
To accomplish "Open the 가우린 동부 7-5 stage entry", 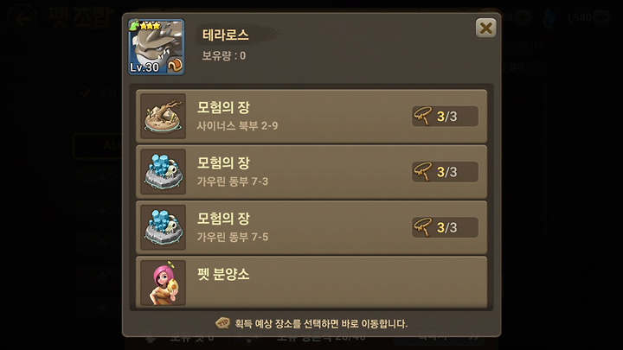I will coord(311,227).
